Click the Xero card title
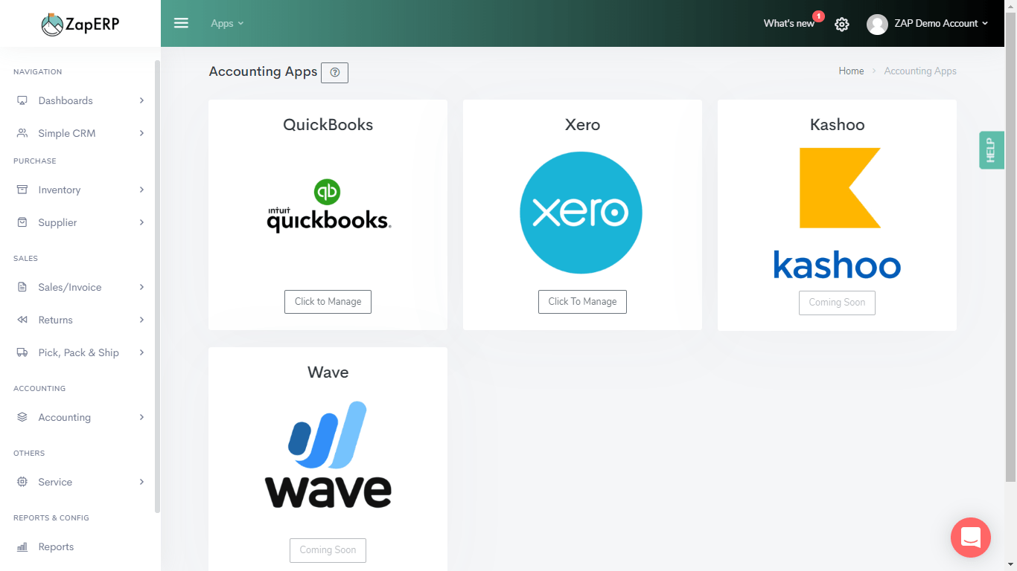The image size is (1017, 571). [x=582, y=125]
